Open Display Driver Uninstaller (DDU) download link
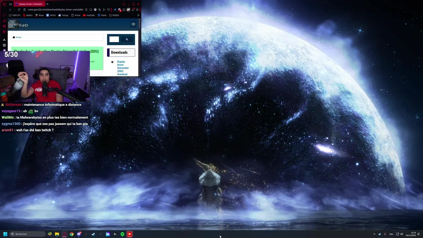This screenshot has width=423, height=238. [123, 68]
